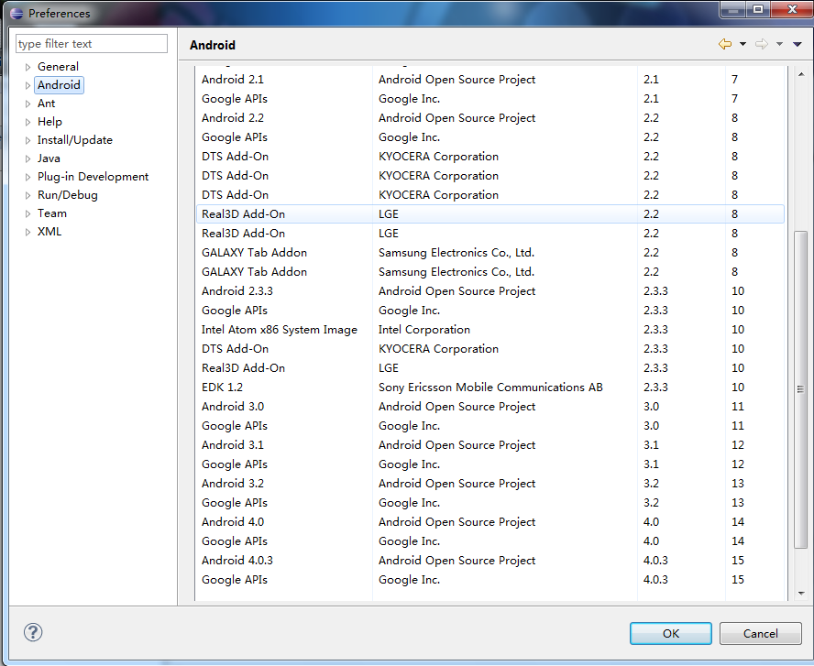Viewport: 814px width, 666px height.
Task: Select Run/Debug preferences category
Action: (68, 195)
